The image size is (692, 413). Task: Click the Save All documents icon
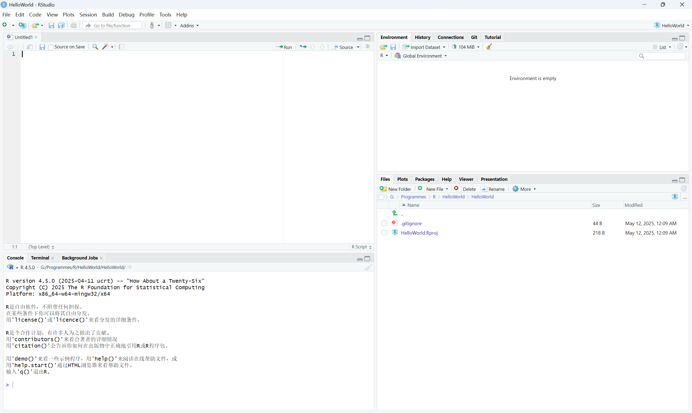pos(61,25)
